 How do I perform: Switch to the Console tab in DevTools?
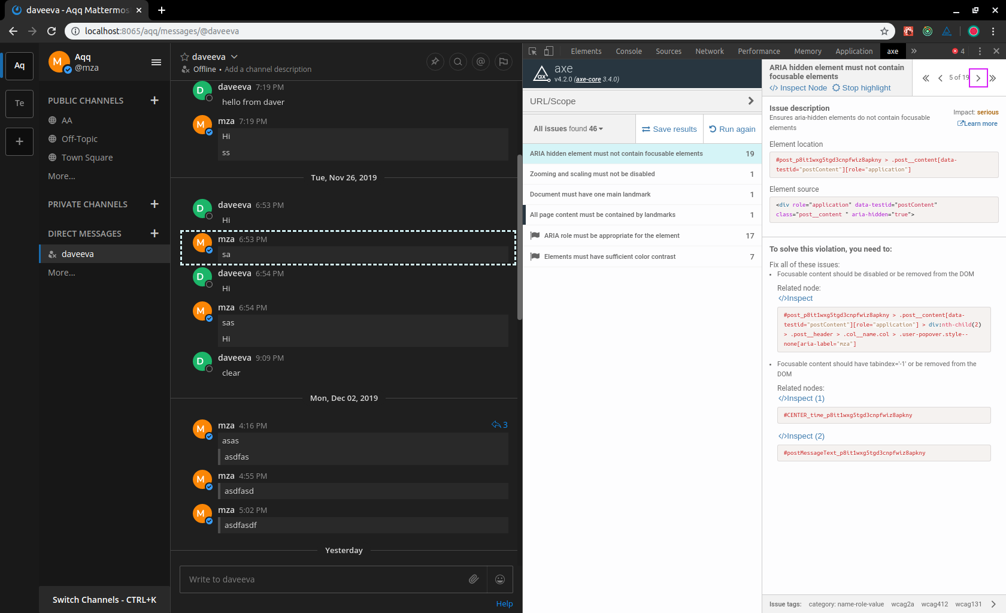pos(628,51)
